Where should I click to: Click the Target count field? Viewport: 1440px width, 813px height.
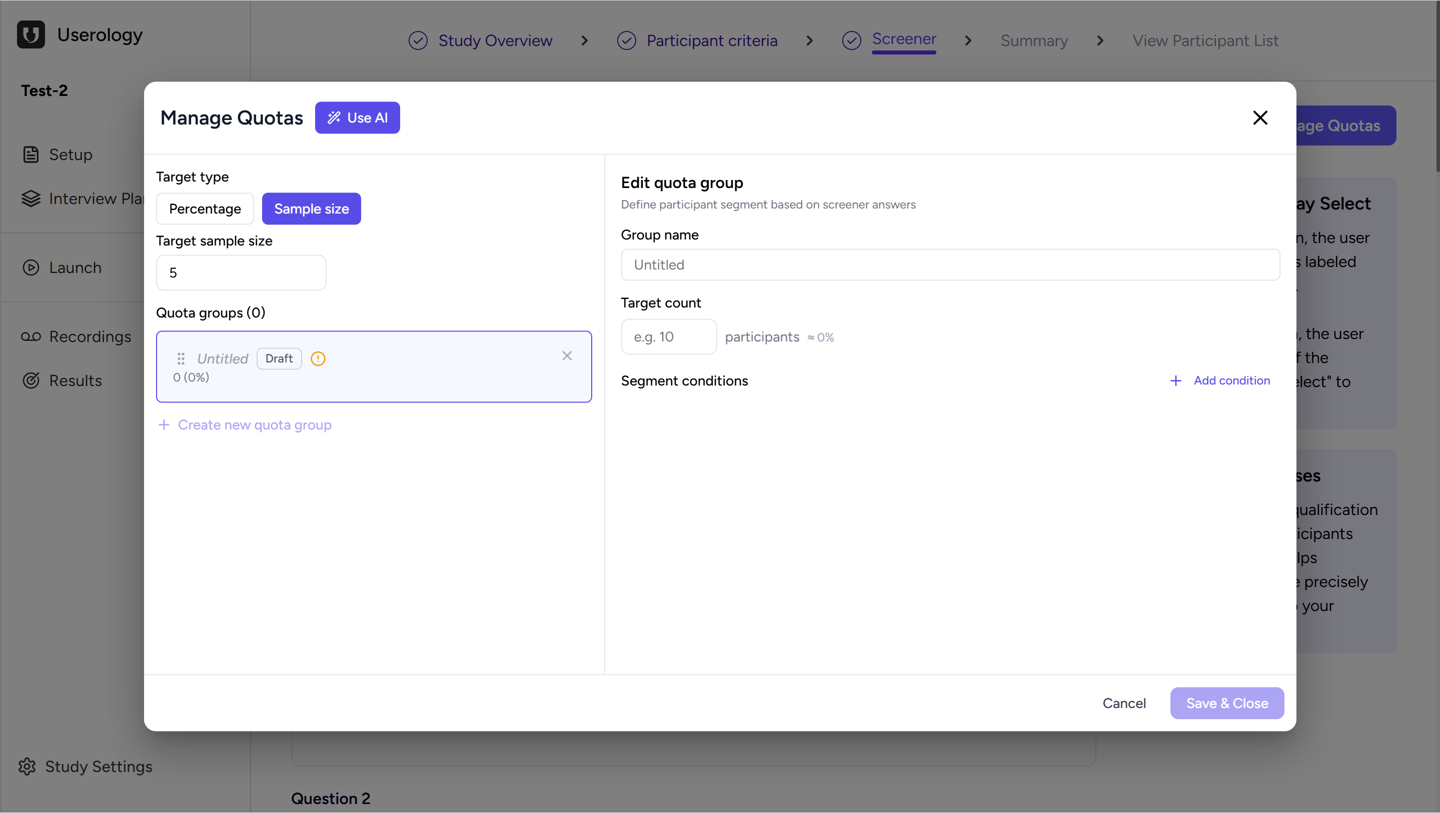(x=669, y=336)
